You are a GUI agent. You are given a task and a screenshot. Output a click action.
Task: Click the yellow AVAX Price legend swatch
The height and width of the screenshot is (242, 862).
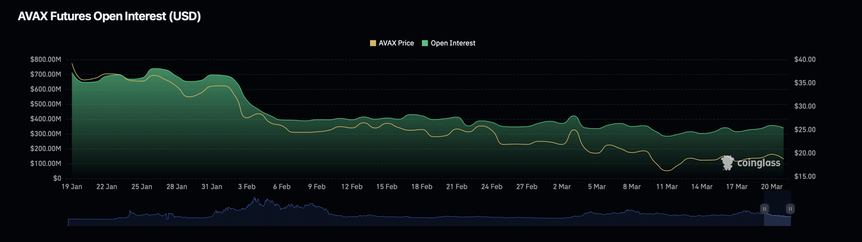tap(373, 43)
